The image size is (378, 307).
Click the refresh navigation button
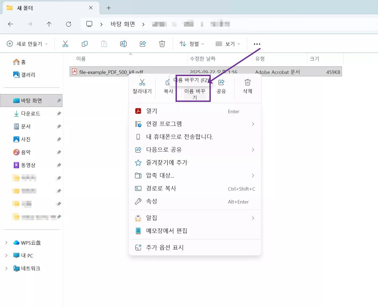(69, 24)
